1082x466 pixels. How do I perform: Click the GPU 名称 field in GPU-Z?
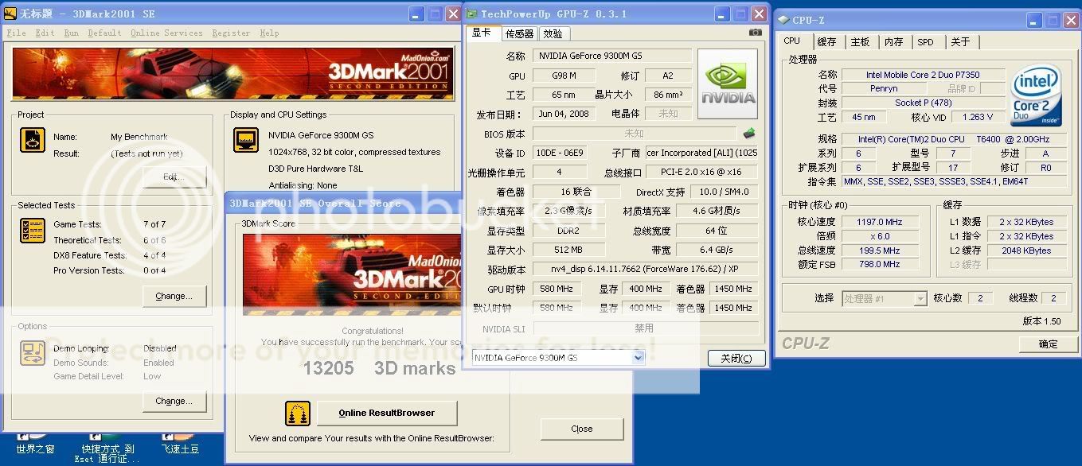coord(611,56)
